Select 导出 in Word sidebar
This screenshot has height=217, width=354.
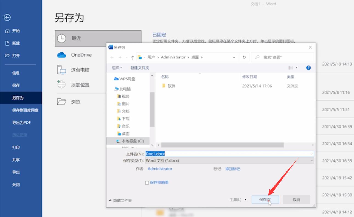(16, 172)
